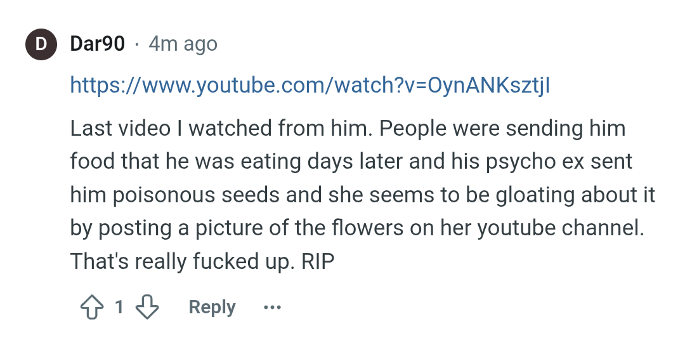
Task: Click the word 'RIP' in the comment
Action: (x=318, y=261)
